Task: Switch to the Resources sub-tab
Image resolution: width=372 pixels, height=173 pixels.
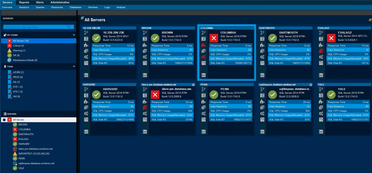Action: [x=57, y=7]
